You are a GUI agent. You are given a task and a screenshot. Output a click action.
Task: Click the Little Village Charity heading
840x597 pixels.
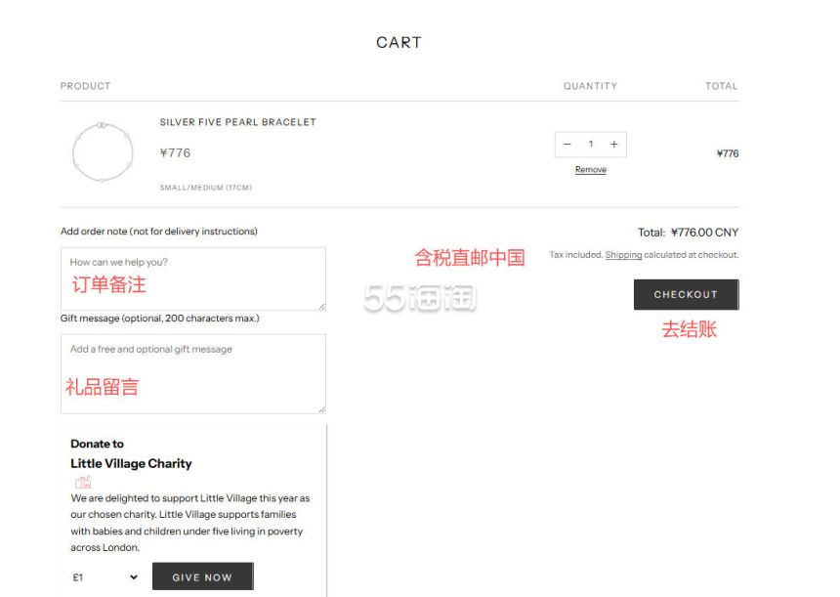131,463
